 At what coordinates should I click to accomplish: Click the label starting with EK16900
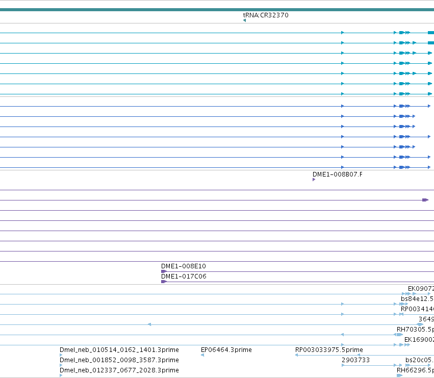coord(419,340)
